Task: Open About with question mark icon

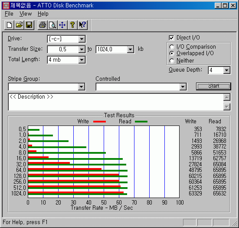Action: pyautogui.click(x=72, y=25)
